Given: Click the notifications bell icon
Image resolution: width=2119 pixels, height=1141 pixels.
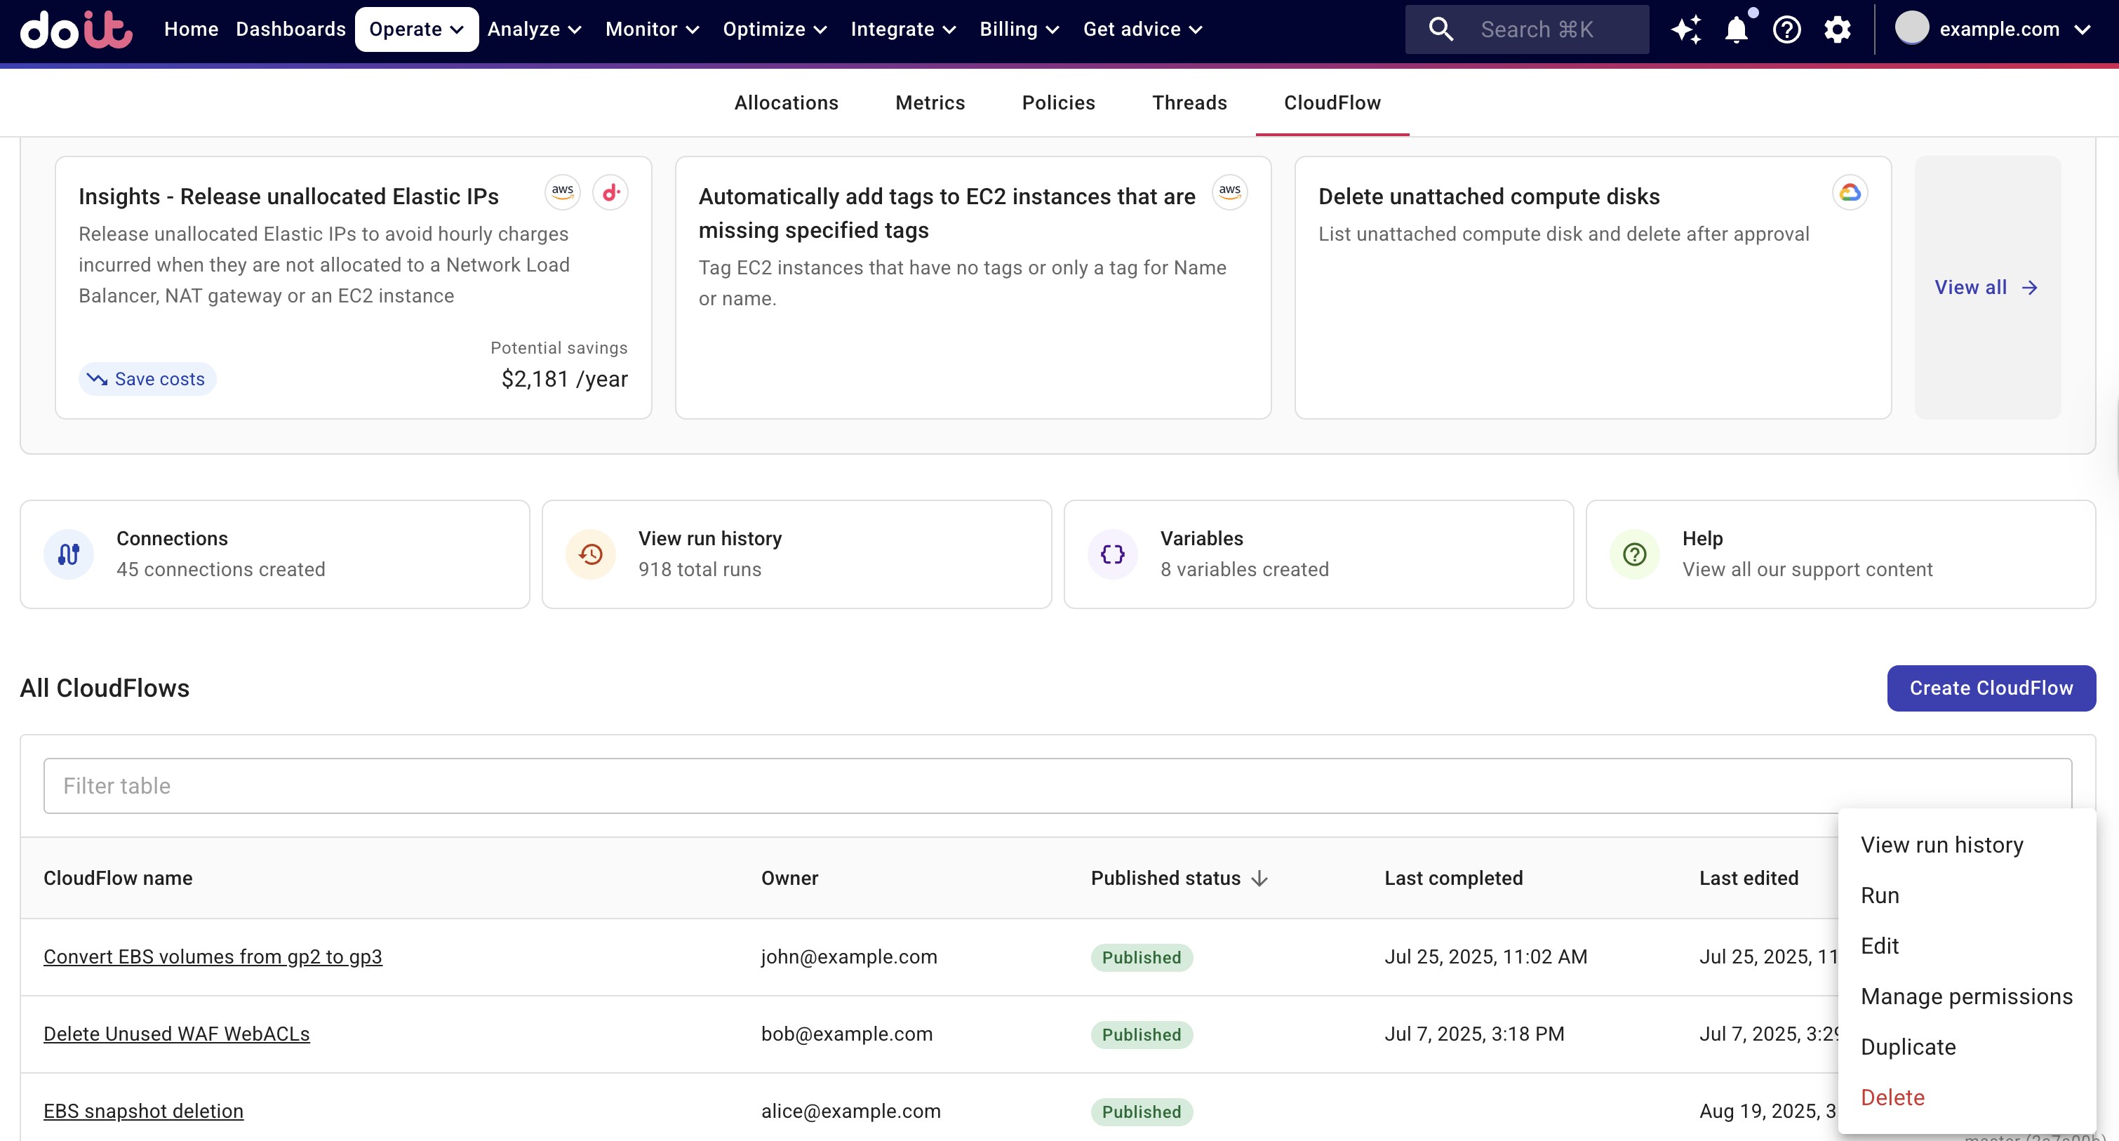Looking at the screenshot, I should (x=1737, y=29).
